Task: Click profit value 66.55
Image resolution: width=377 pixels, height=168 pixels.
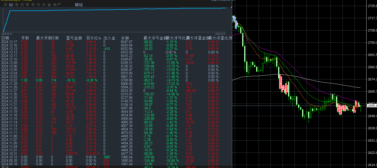Action: click(x=71, y=56)
